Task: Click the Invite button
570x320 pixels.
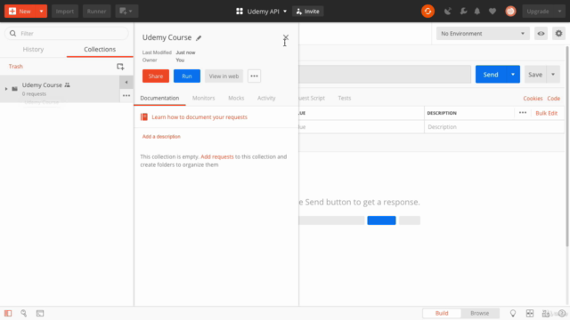Action: 308,12
